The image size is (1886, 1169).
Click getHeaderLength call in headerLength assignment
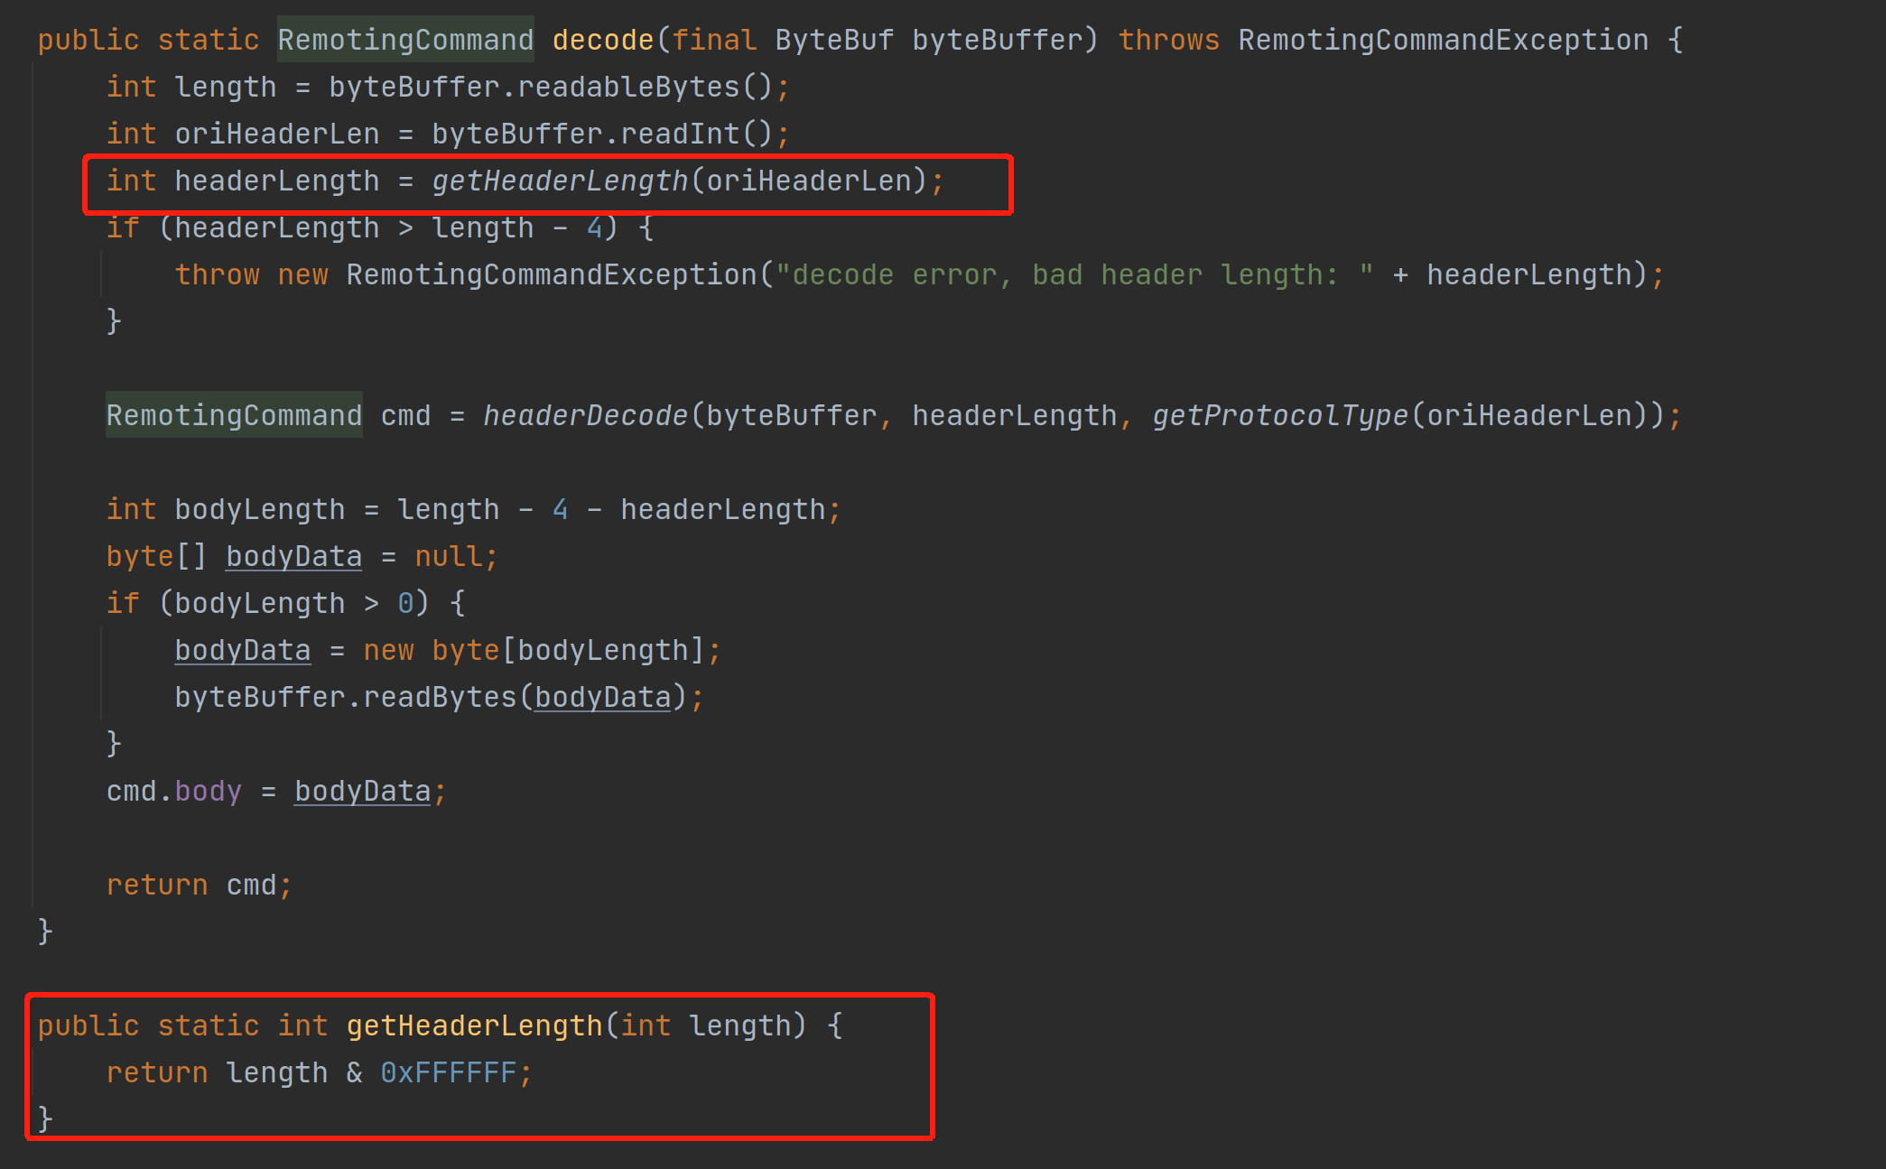tap(560, 181)
